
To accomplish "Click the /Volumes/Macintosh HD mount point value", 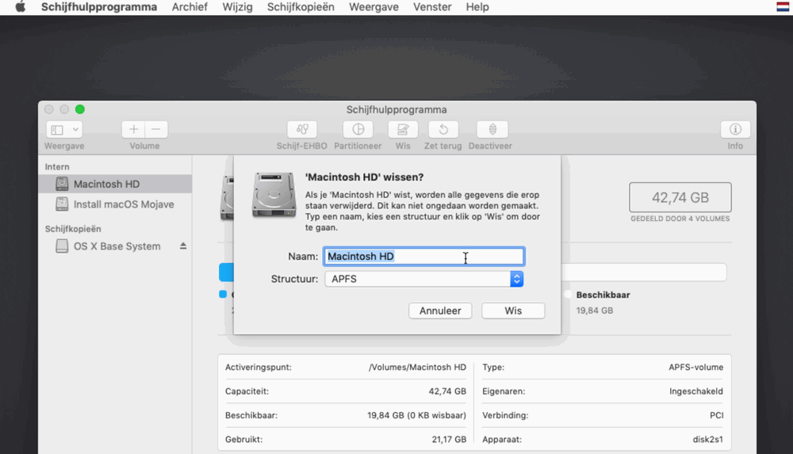I will [x=417, y=367].
